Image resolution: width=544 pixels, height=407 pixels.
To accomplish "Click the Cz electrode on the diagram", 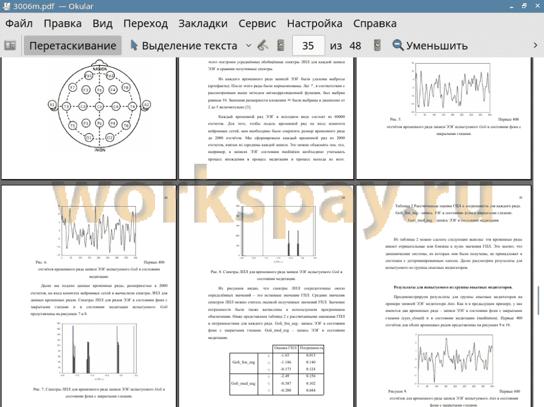I will point(99,107).
